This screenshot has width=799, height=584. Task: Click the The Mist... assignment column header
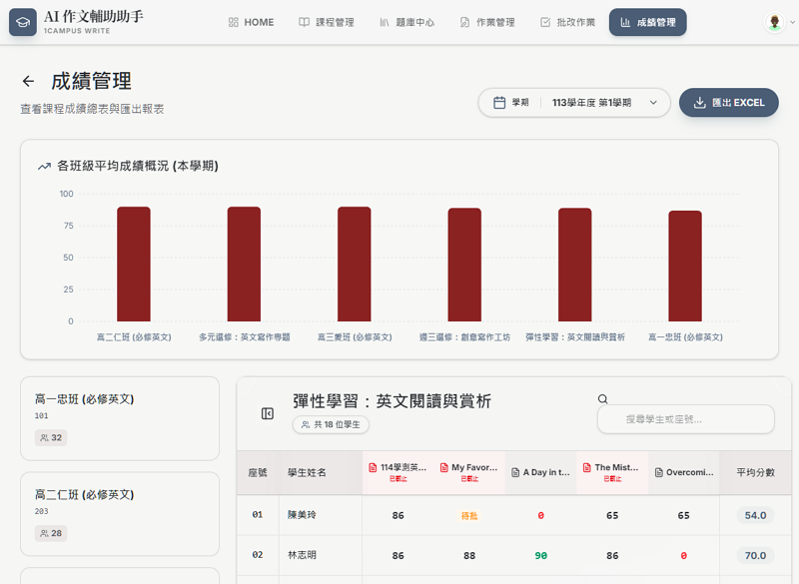click(x=612, y=472)
